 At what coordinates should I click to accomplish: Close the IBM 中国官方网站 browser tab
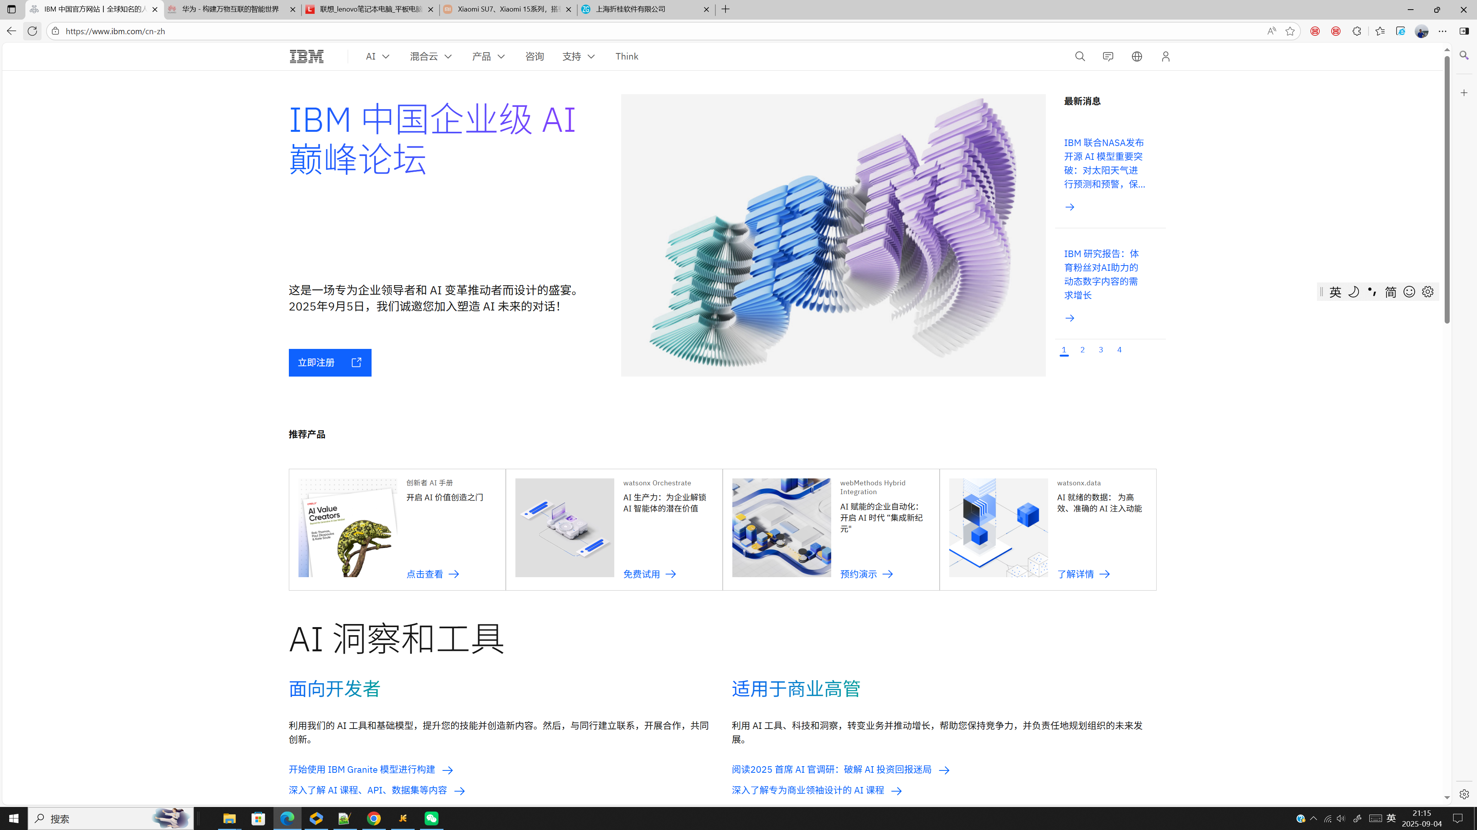(155, 9)
